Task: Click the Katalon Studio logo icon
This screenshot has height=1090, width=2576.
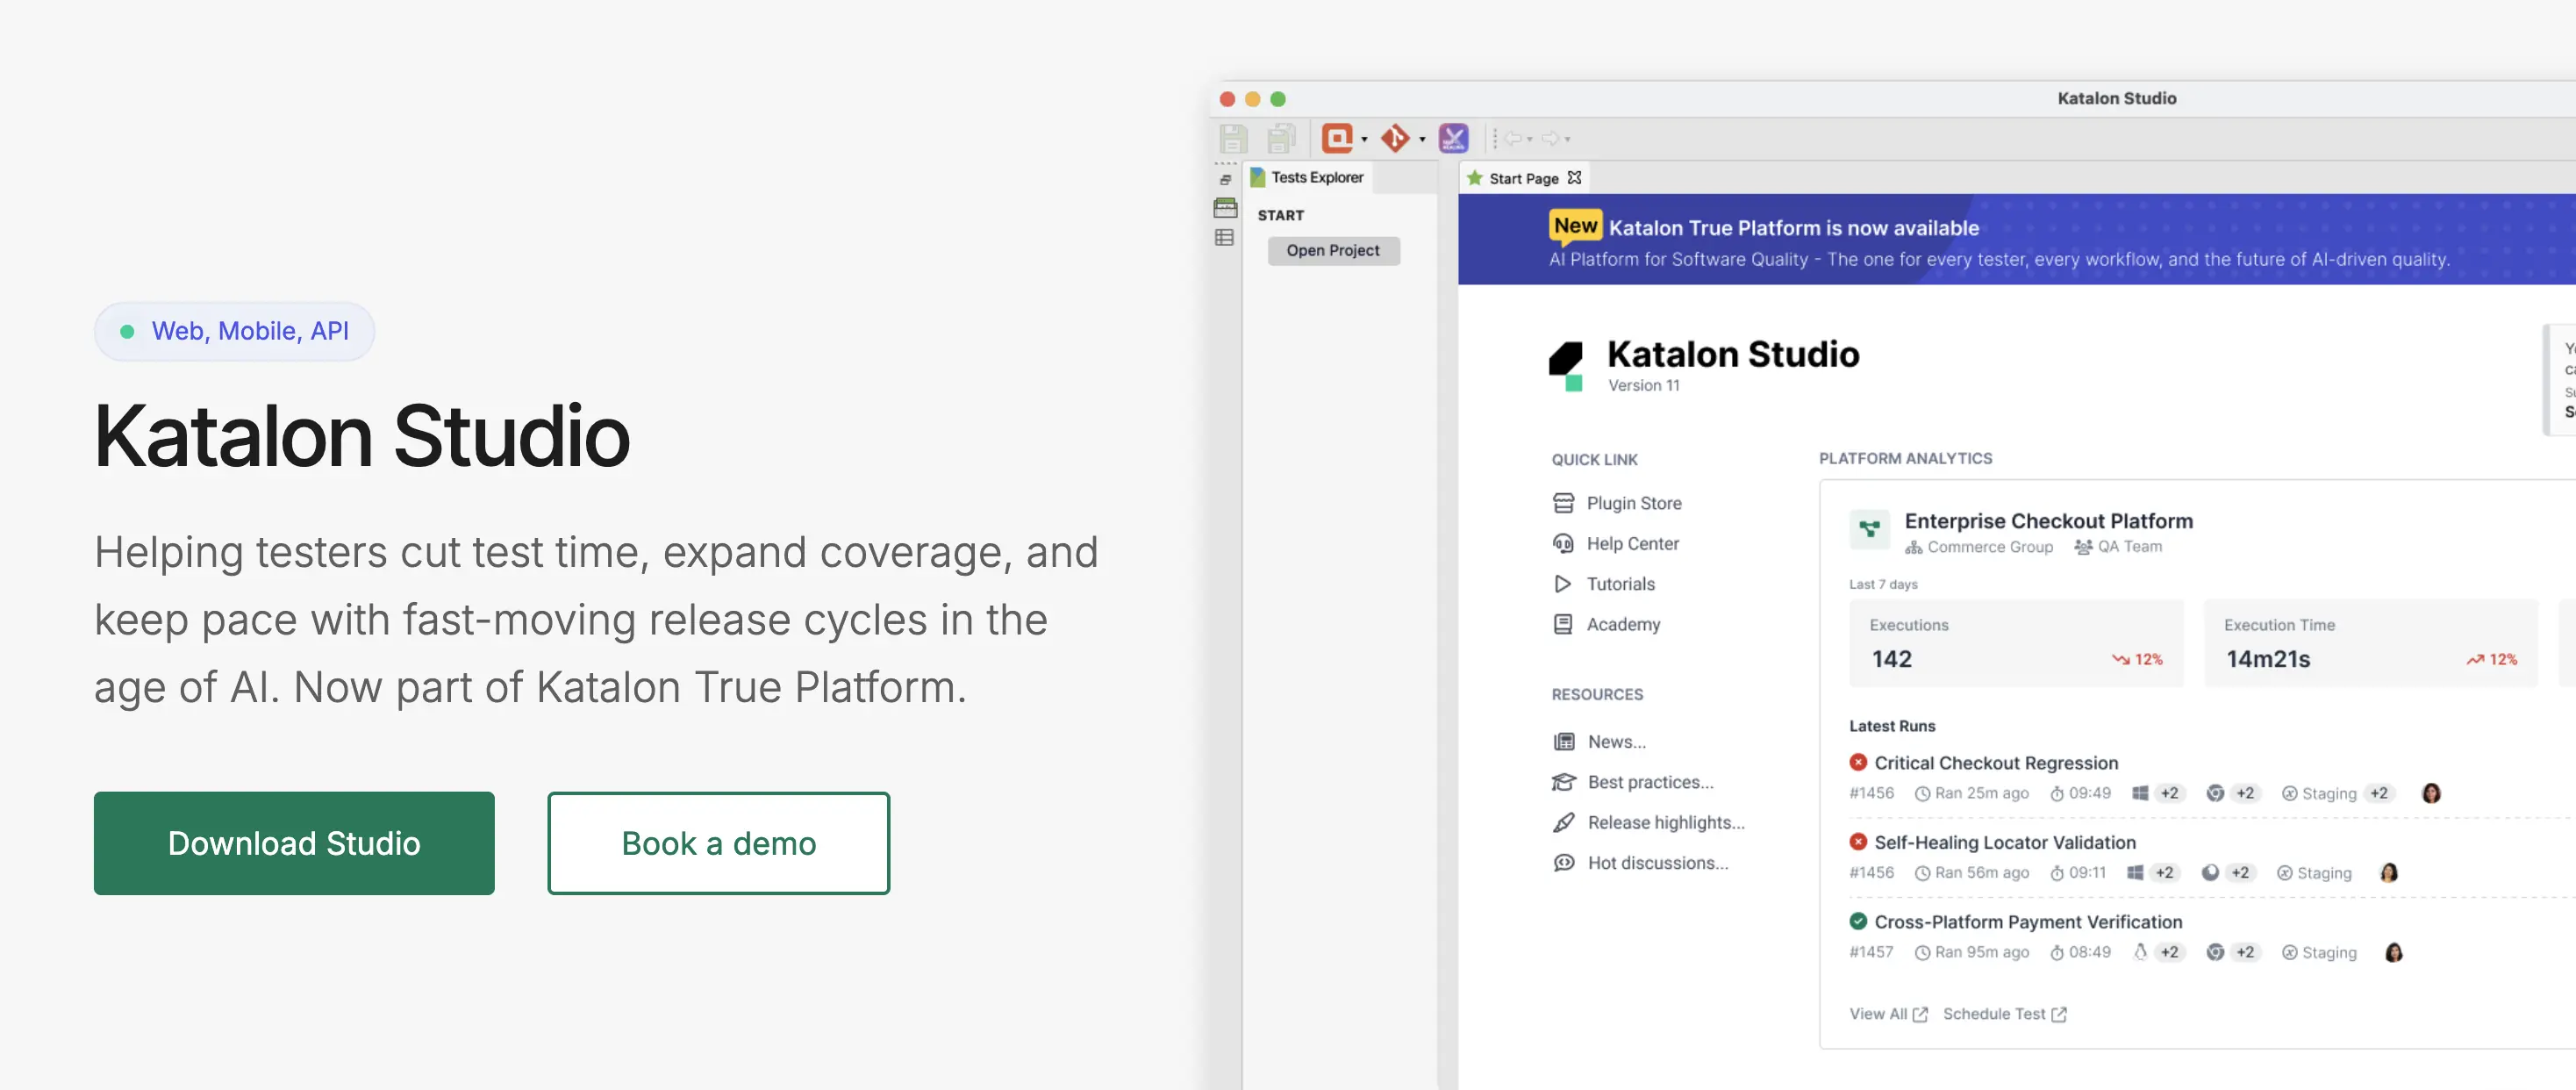Action: pos(1566,365)
